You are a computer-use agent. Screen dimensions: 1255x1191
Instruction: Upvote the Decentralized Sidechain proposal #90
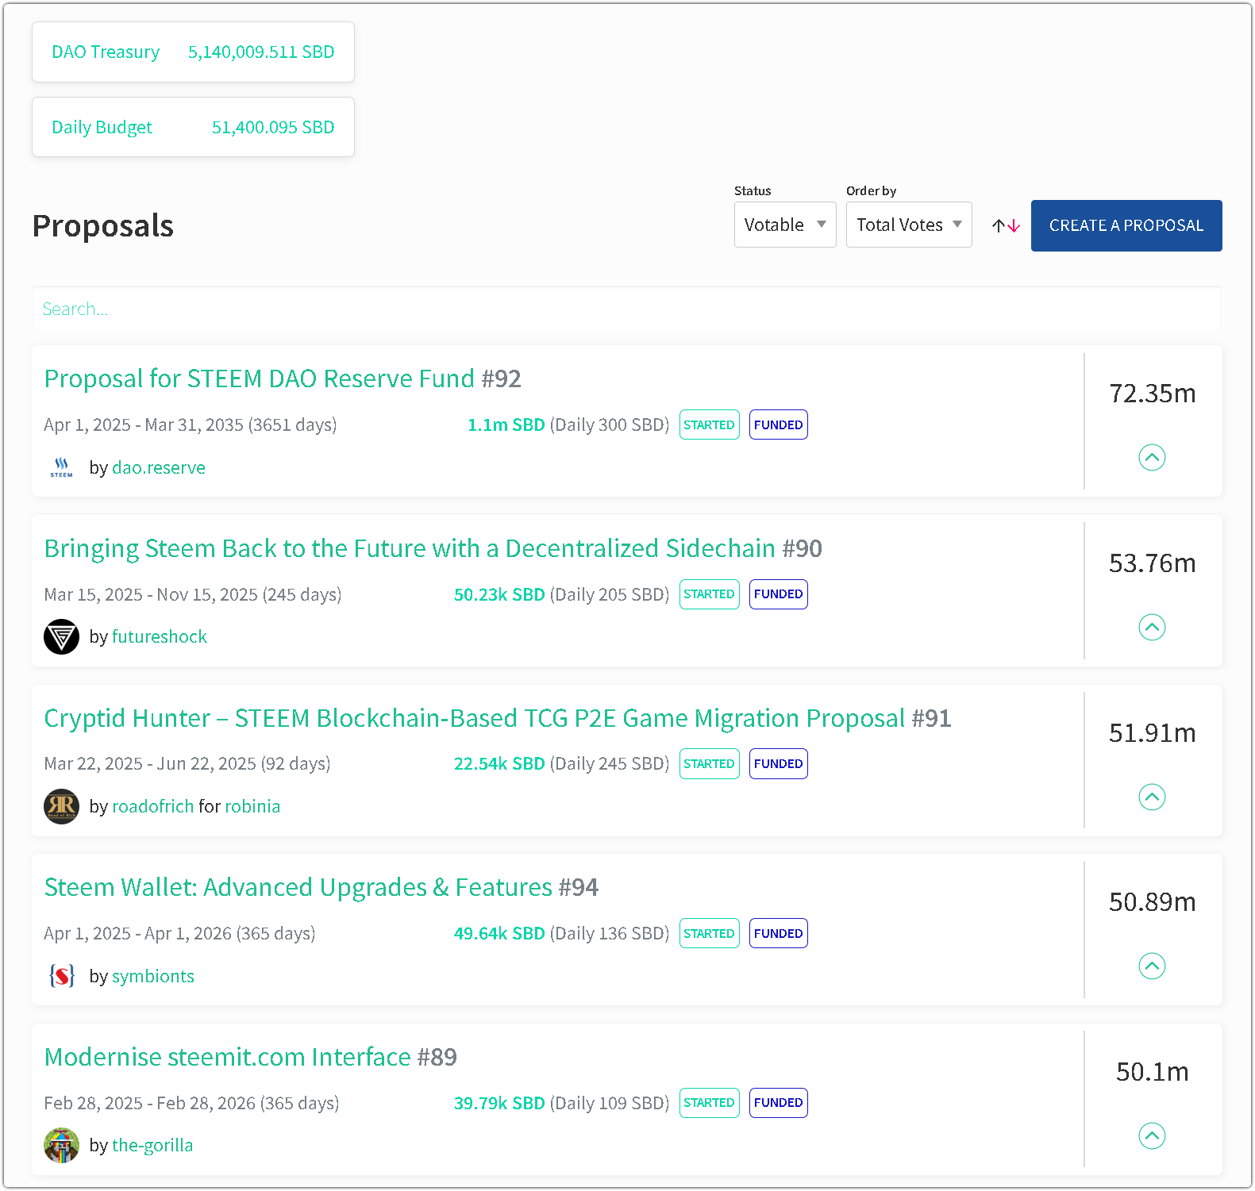coord(1152,627)
